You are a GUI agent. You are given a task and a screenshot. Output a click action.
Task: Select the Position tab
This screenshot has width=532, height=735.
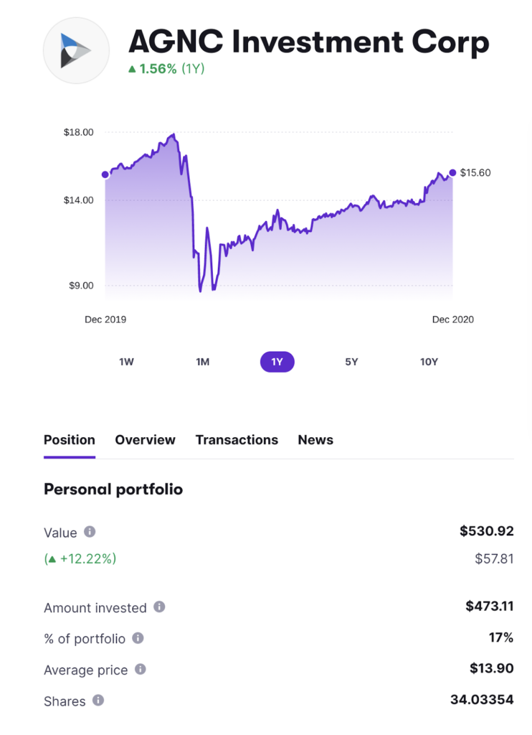[70, 440]
